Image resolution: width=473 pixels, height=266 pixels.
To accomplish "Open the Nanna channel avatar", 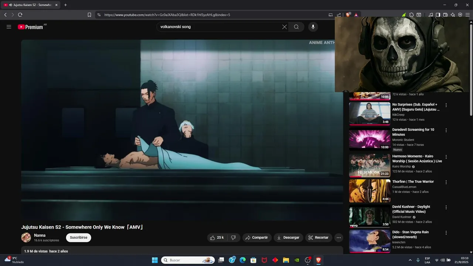I will point(26,238).
